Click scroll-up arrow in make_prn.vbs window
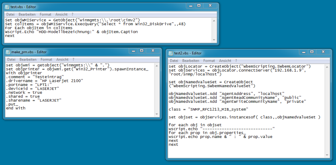Image resolution: width=336 pixels, height=165 pixels. tap(157, 66)
